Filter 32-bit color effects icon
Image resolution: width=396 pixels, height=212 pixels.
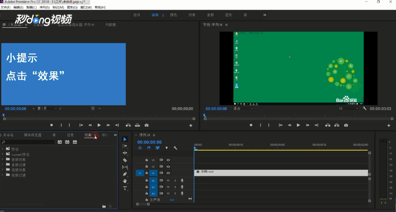pos(67,142)
